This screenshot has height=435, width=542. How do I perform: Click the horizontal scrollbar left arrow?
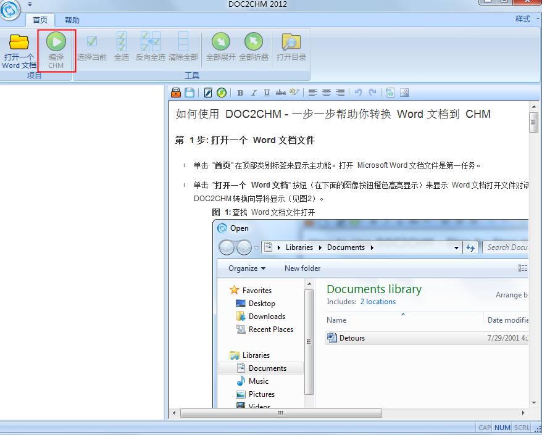[x=174, y=413]
